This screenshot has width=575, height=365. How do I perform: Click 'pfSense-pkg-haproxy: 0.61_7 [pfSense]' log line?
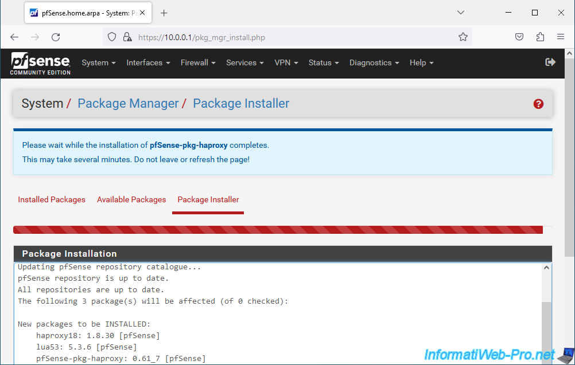pos(121,358)
